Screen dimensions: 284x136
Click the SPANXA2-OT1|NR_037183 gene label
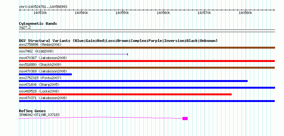point(39,115)
